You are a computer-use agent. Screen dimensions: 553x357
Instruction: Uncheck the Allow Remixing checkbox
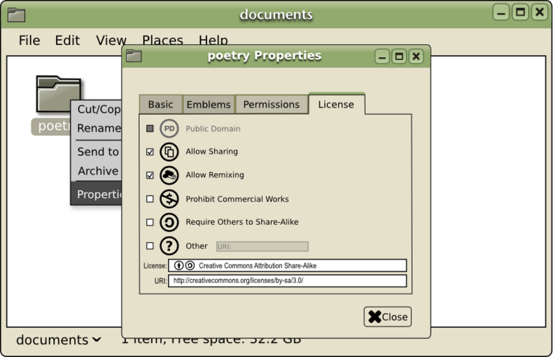(x=150, y=175)
